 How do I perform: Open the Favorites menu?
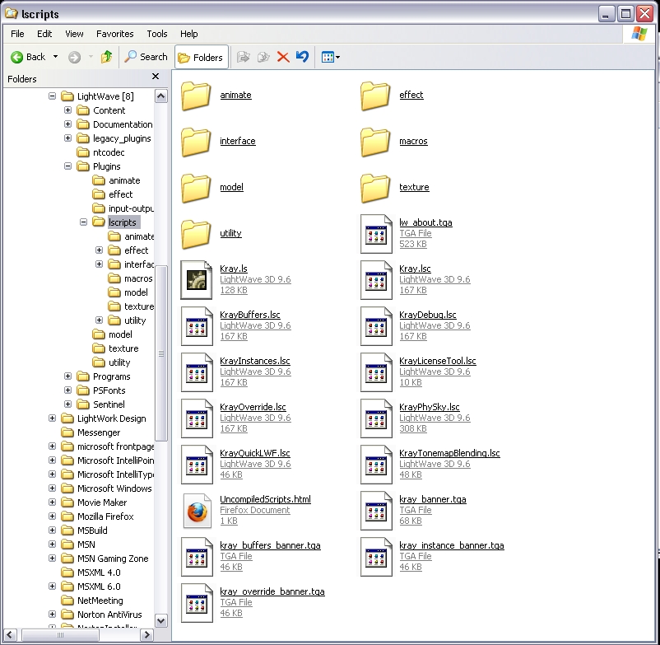(114, 34)
